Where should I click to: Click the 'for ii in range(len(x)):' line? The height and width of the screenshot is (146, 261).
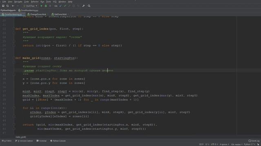(x=44, y=108)
